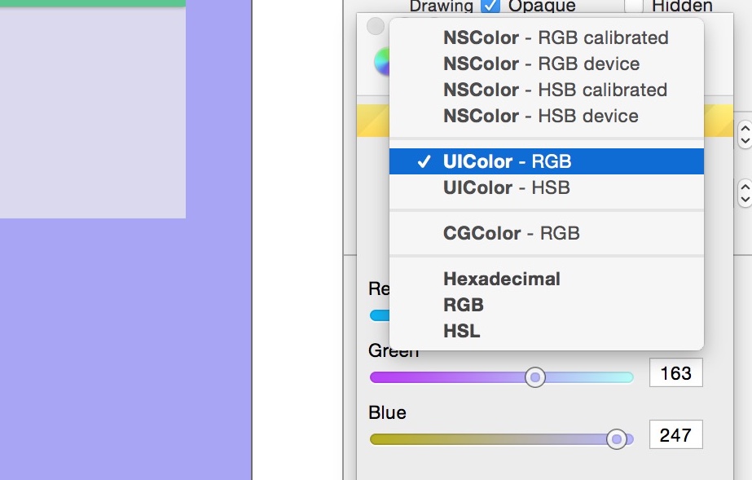Pick NSColor - HSB device format
This screenshot has height=480, width=752.
pyautogui.click(x=546, y=116)
